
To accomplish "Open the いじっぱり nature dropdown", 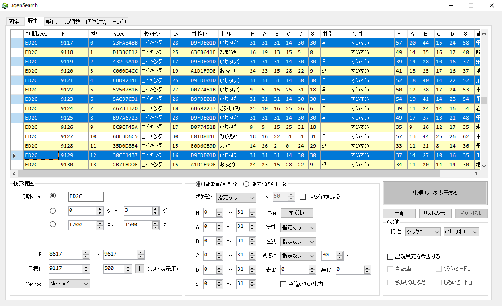I will [x=461, y=232].
